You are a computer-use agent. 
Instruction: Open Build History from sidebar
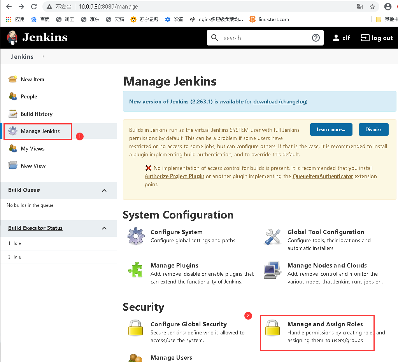tap(37, 114)
